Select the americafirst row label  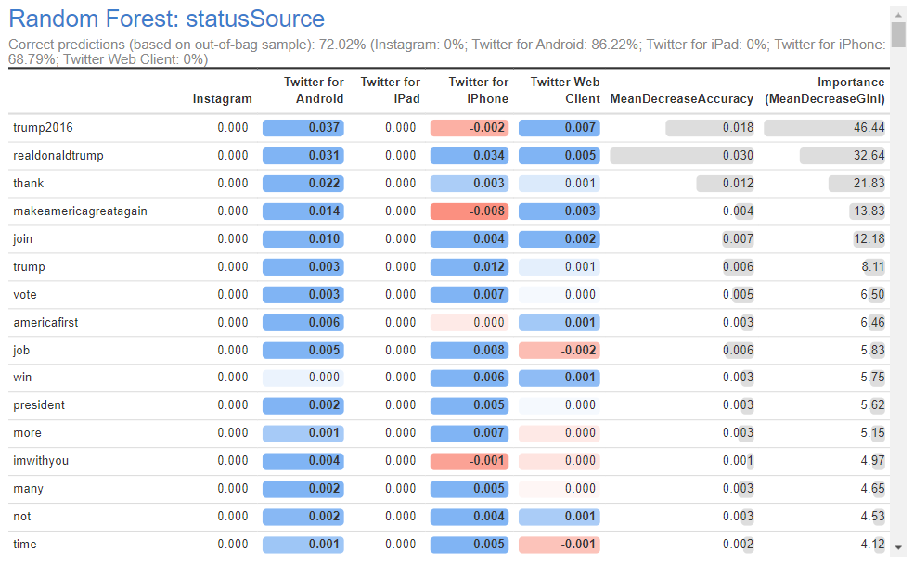pos(42,322)
